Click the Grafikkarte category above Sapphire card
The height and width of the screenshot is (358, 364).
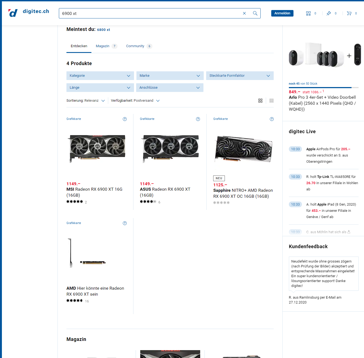click(x=221, y=119)
